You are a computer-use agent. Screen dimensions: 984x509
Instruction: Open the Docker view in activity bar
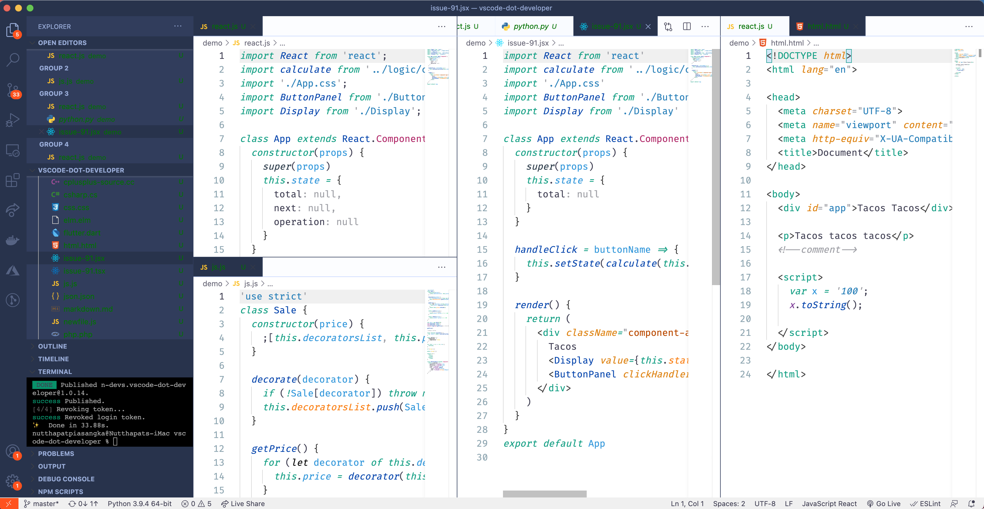pos(13,240)
